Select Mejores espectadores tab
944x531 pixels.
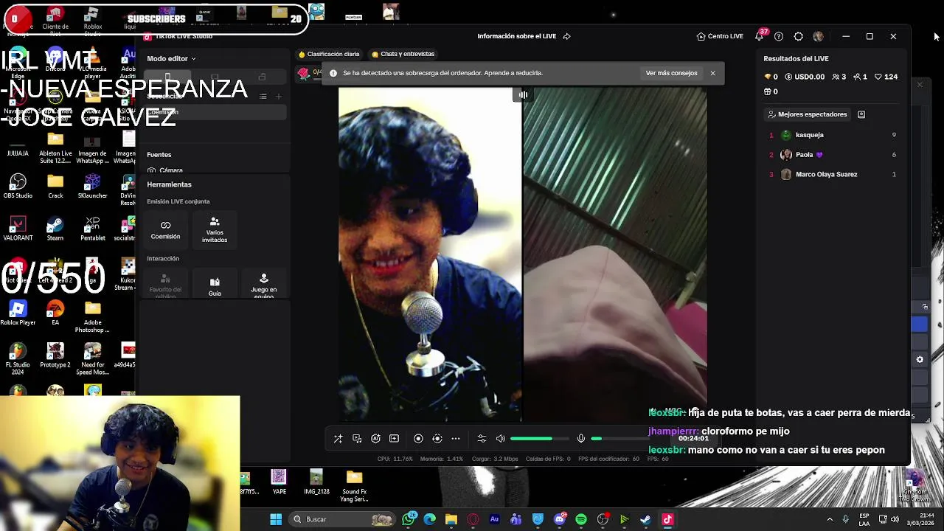[807, 114]
